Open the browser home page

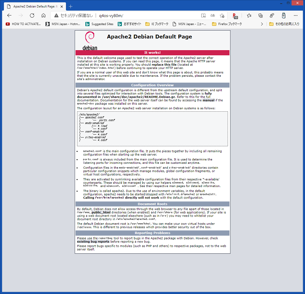[x=44, y=15]
